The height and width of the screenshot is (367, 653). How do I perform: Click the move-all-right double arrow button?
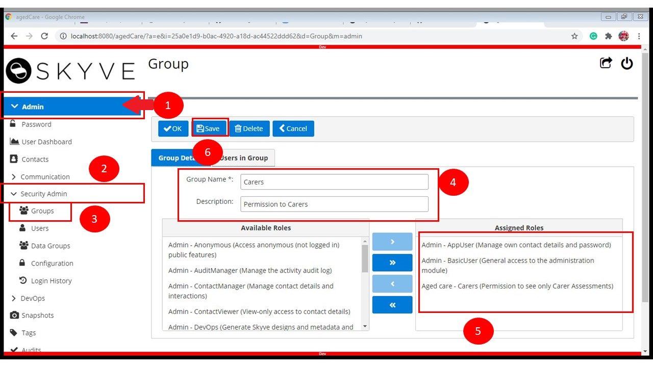pos(392,263)
